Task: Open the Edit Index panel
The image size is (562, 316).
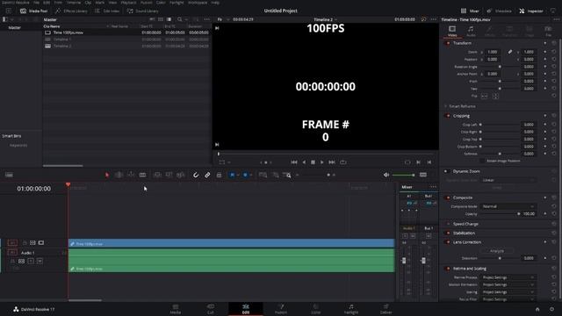Action: click(x=107, y=11)
